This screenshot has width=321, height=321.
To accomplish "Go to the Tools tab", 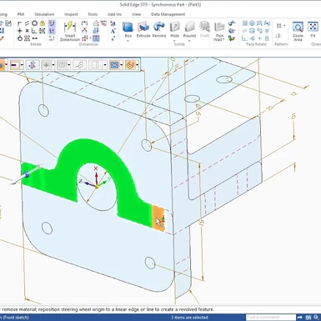I will pos(93,14).
